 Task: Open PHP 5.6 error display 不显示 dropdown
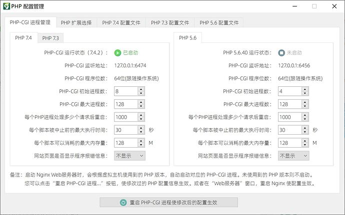pos(293,156)
